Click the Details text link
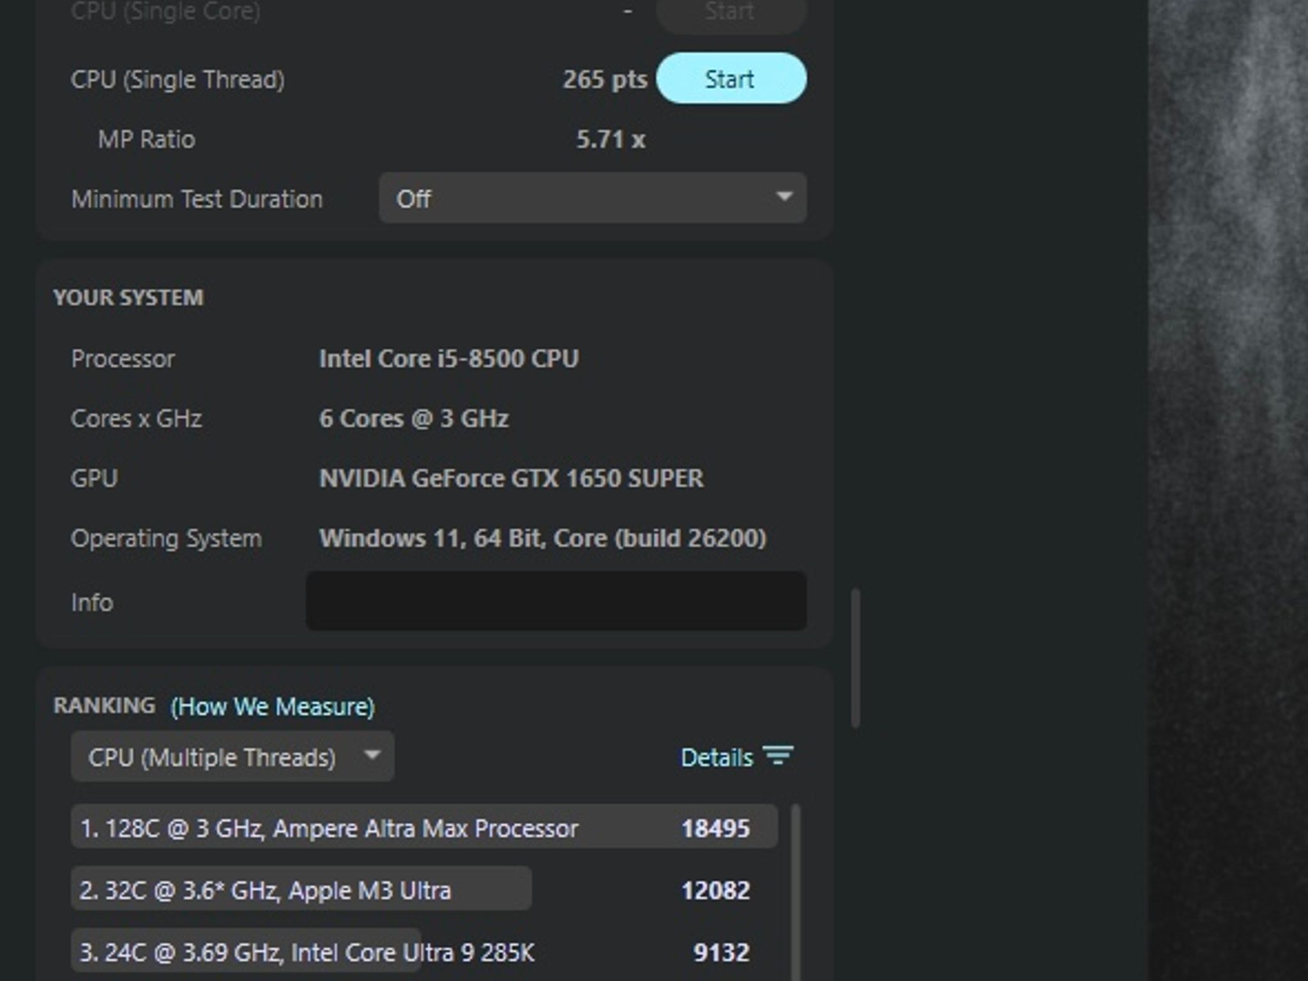 coord(717,757)
